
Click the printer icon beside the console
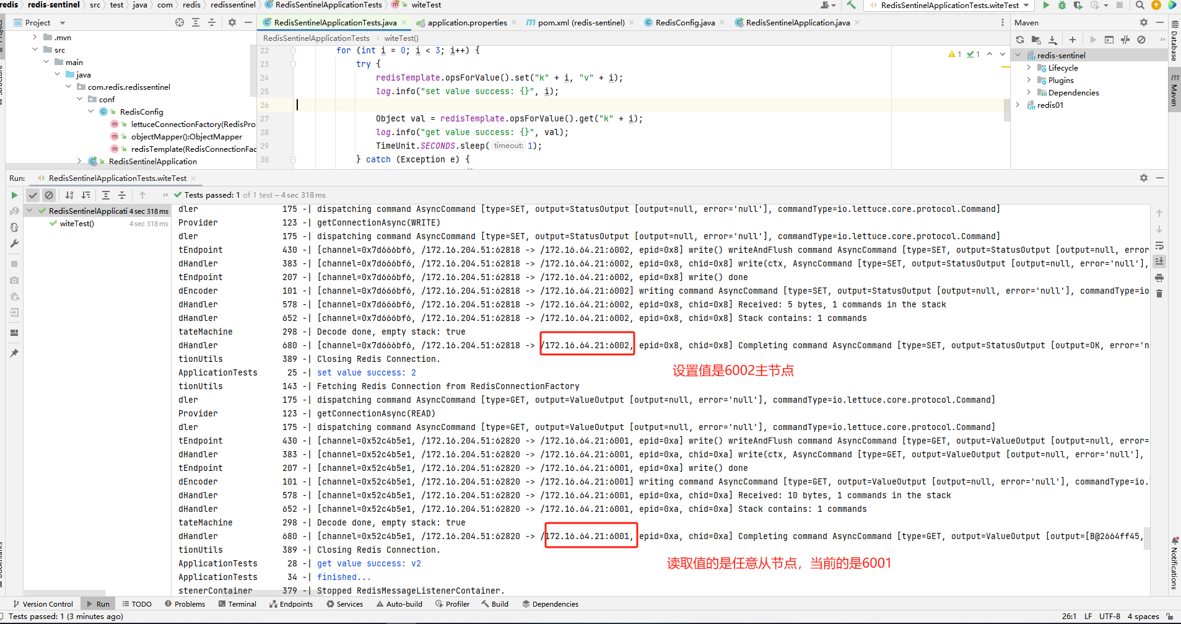point(1159,278)
